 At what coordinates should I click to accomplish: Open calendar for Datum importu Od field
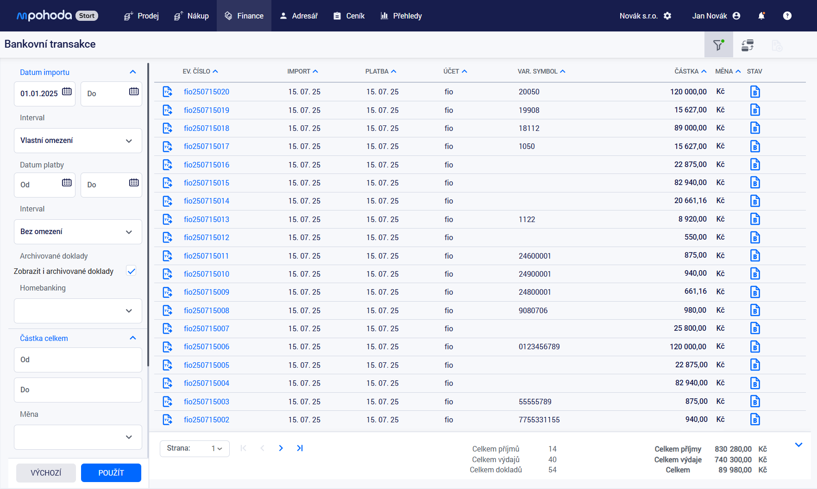coord(67,92)
